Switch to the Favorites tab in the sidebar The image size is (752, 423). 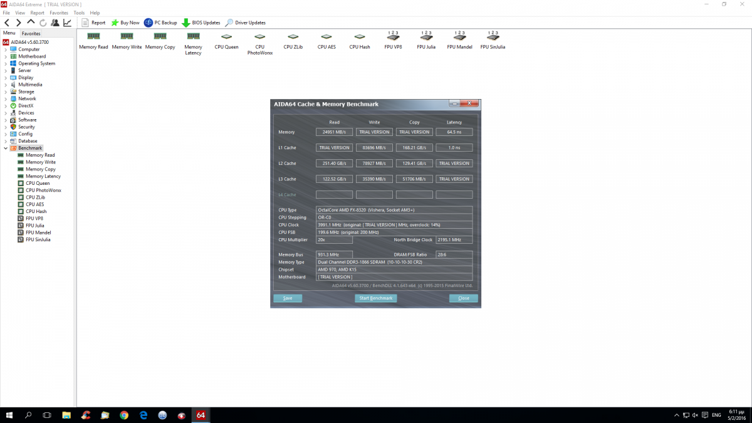pyautogui.click(x=31, y=33)
